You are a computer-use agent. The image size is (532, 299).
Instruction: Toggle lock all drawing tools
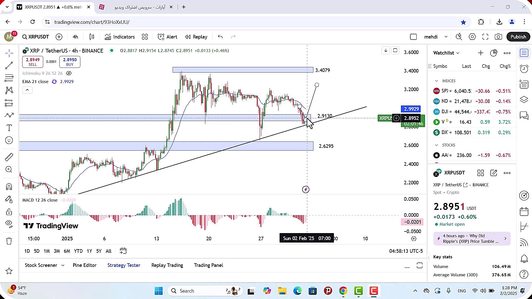pos(9,212)
